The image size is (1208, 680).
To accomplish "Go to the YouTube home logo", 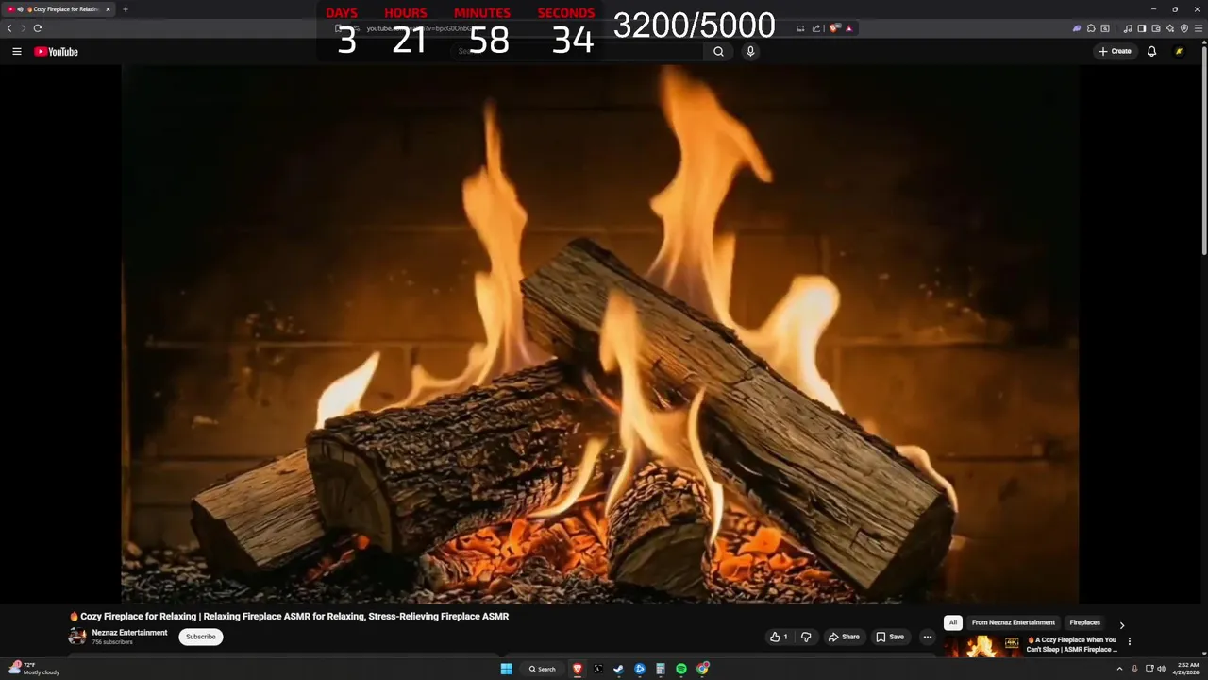I will coord(56,52).
